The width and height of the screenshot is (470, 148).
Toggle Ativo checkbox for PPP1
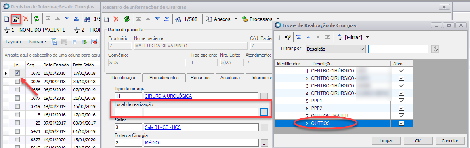402,101
